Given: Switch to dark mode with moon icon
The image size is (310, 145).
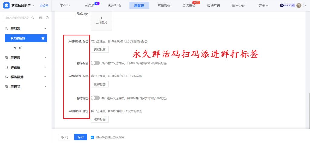Looking at the screenshot, I should [x=47, y=18].
